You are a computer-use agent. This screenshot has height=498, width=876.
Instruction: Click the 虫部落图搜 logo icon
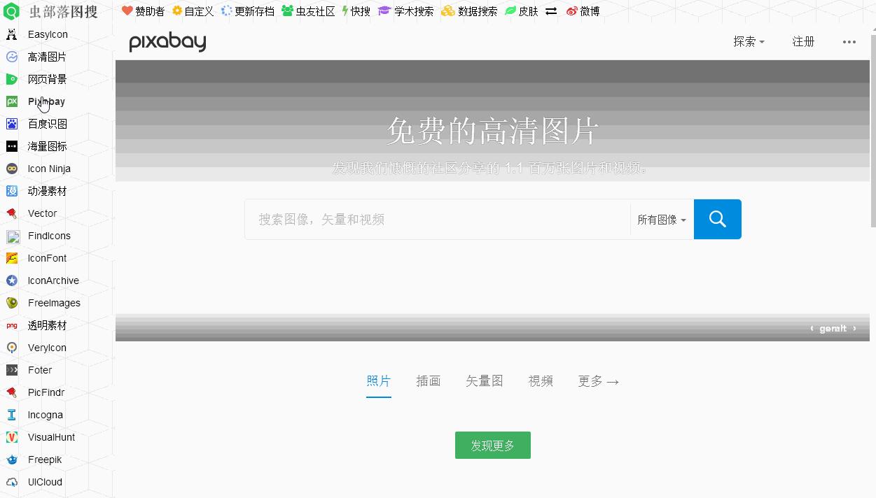point(10,10)
